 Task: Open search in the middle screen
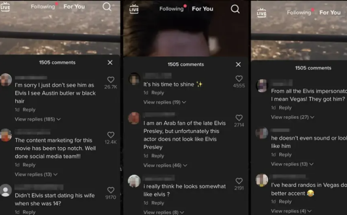pos(235,9)
